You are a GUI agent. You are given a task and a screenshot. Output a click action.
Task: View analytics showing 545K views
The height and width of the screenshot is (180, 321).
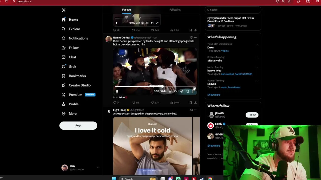click(175, 102)
